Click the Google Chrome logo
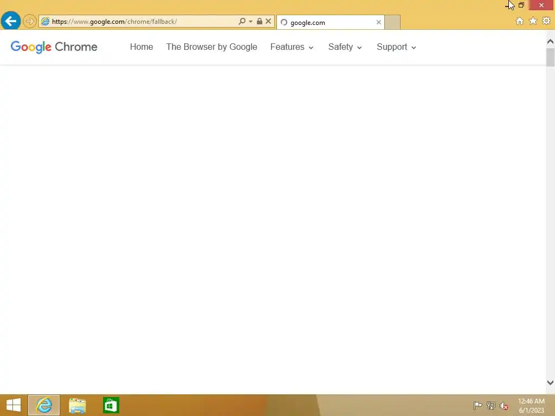Viewport: 555px width, 416px height. click(54, 47)
